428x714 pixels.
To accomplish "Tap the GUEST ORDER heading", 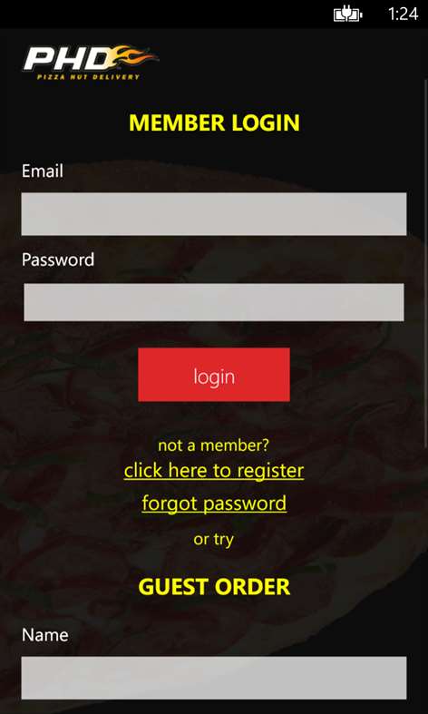I will pyautogui.click(x=214, y=586).
